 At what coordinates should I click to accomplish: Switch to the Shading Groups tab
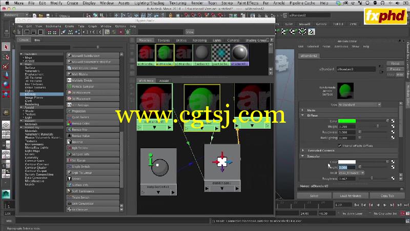coord(256,41)
